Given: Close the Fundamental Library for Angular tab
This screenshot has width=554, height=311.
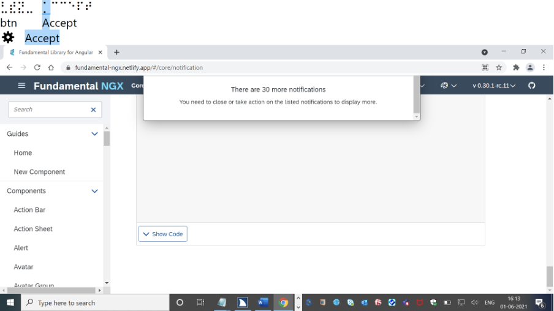Looking at the screenshot, I should coord(101,52).
